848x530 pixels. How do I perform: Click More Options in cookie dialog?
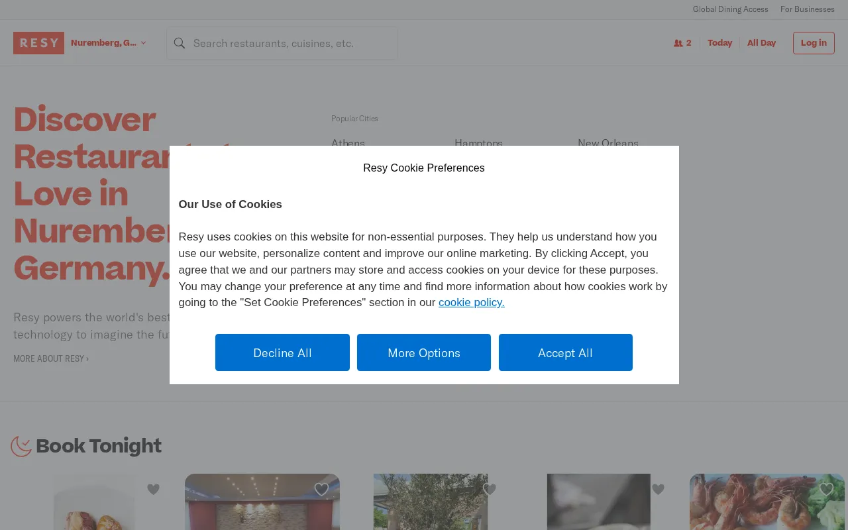pos(424,352)
